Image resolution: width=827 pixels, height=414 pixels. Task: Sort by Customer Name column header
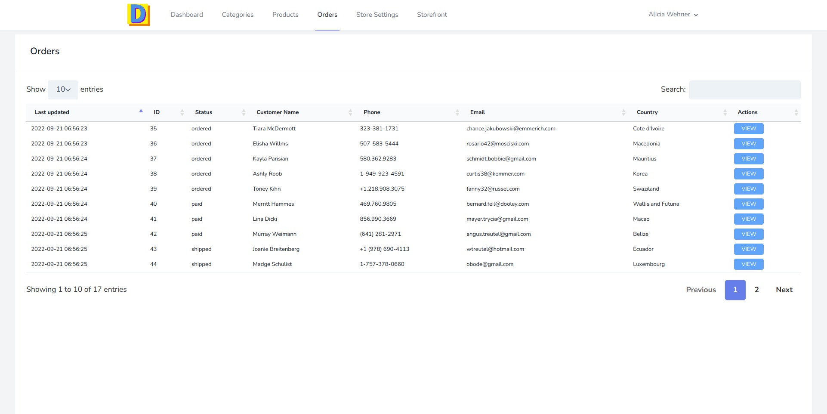pyautogui.click(x=302, y=112)
